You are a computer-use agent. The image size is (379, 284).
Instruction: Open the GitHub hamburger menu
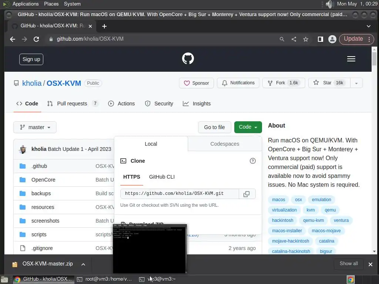pos(351,59)
